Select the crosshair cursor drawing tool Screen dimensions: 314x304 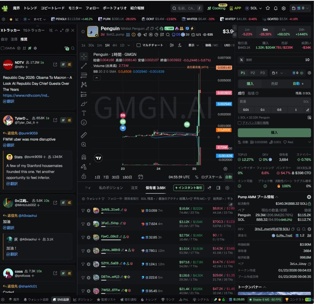coord(84,57)
